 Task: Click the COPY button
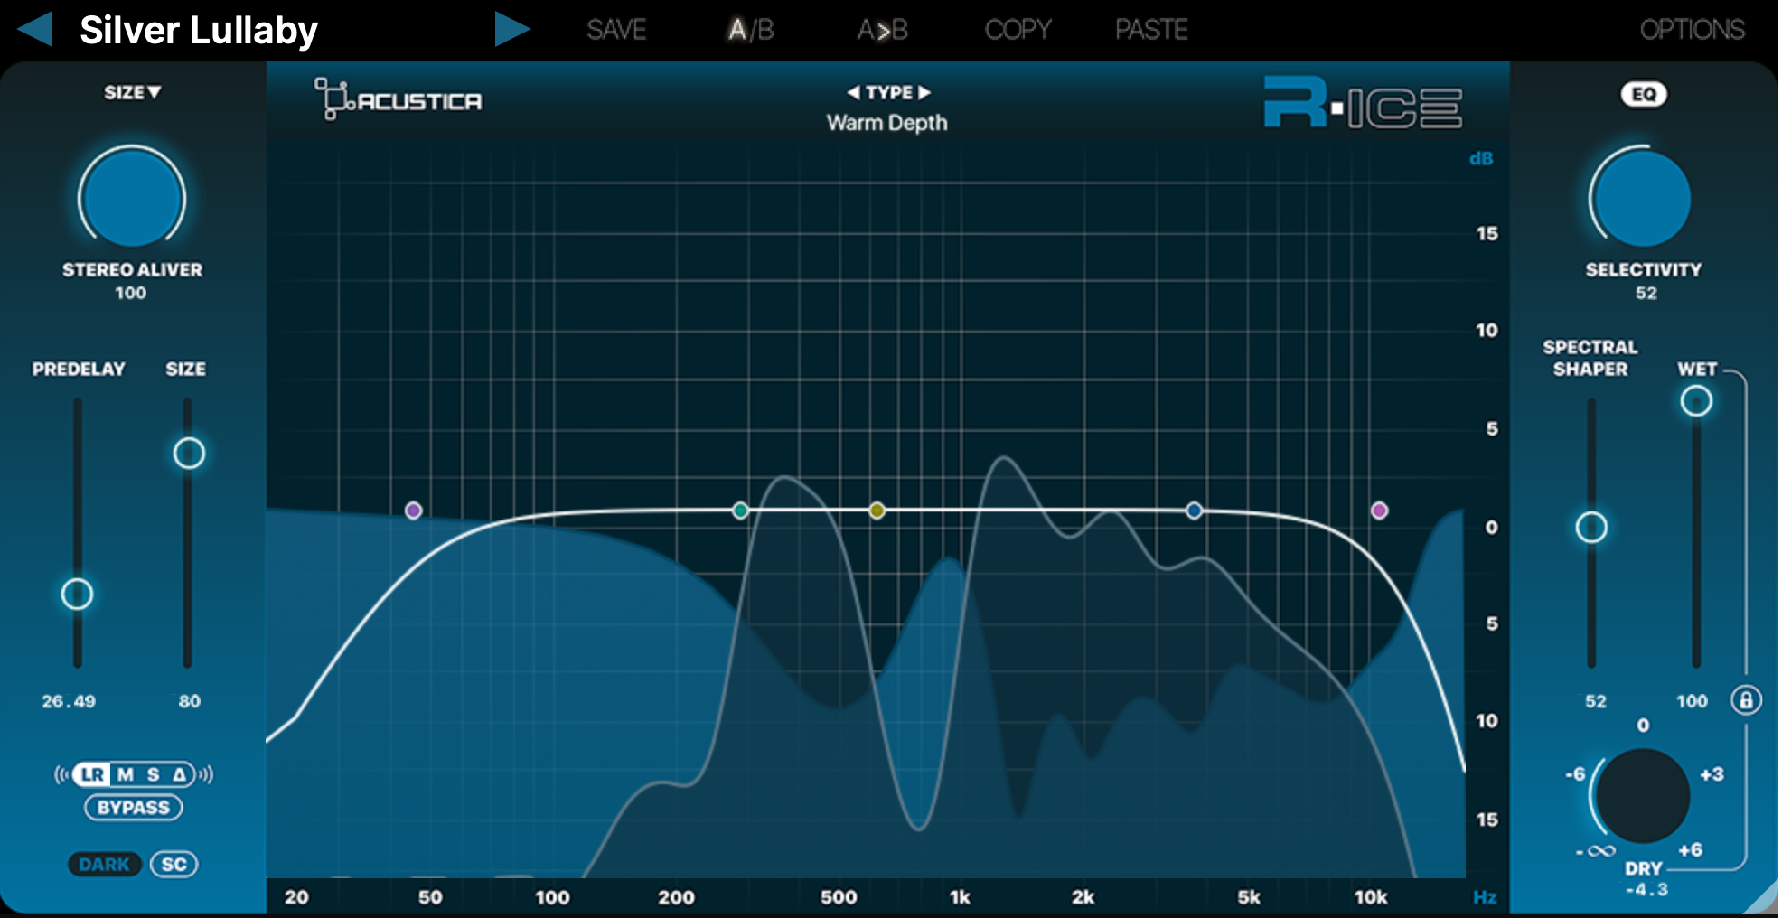pos(1018,30)
